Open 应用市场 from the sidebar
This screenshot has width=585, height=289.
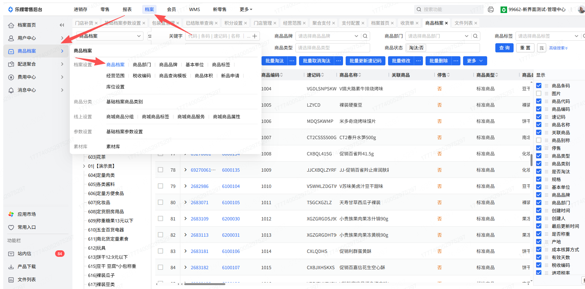(26, 214)
